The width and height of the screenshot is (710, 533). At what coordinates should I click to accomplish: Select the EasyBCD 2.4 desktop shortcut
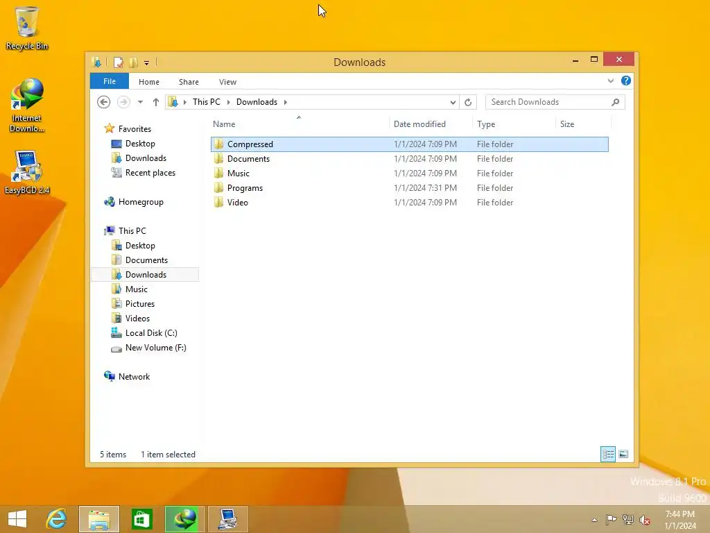pyautogui.click(x=27, y=172)
